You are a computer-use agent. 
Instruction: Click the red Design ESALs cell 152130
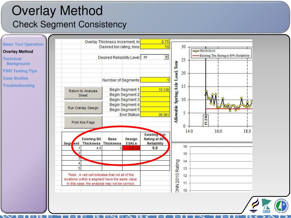131,148
